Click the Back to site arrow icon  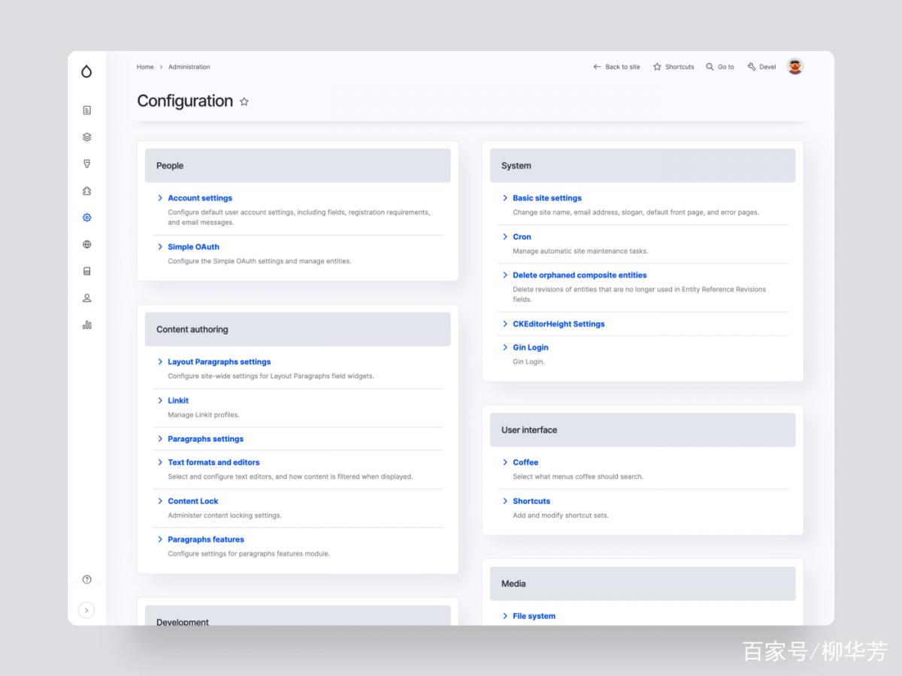(x=597, y=67)
